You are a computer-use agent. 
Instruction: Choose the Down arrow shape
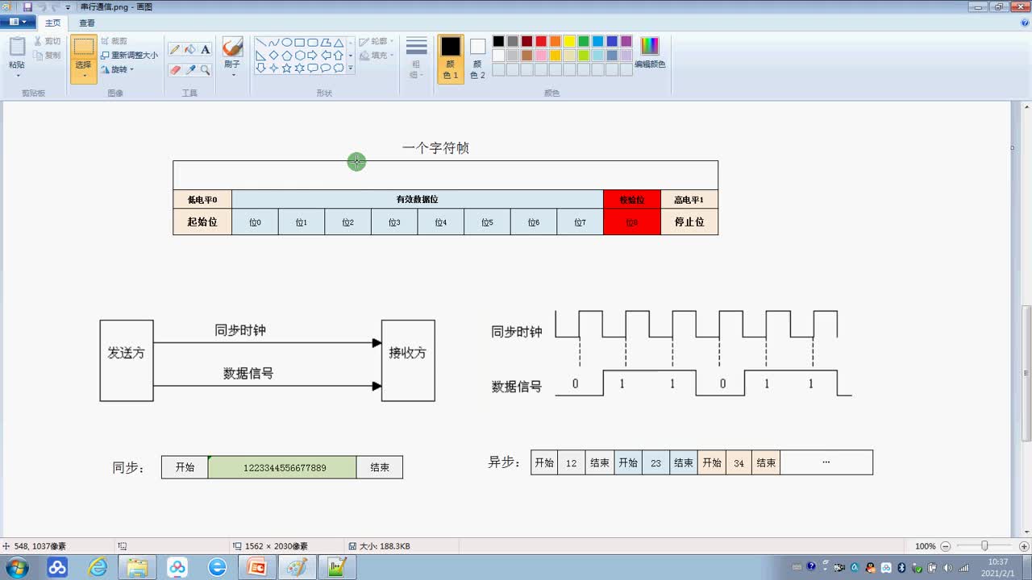(x=260, y=68)
